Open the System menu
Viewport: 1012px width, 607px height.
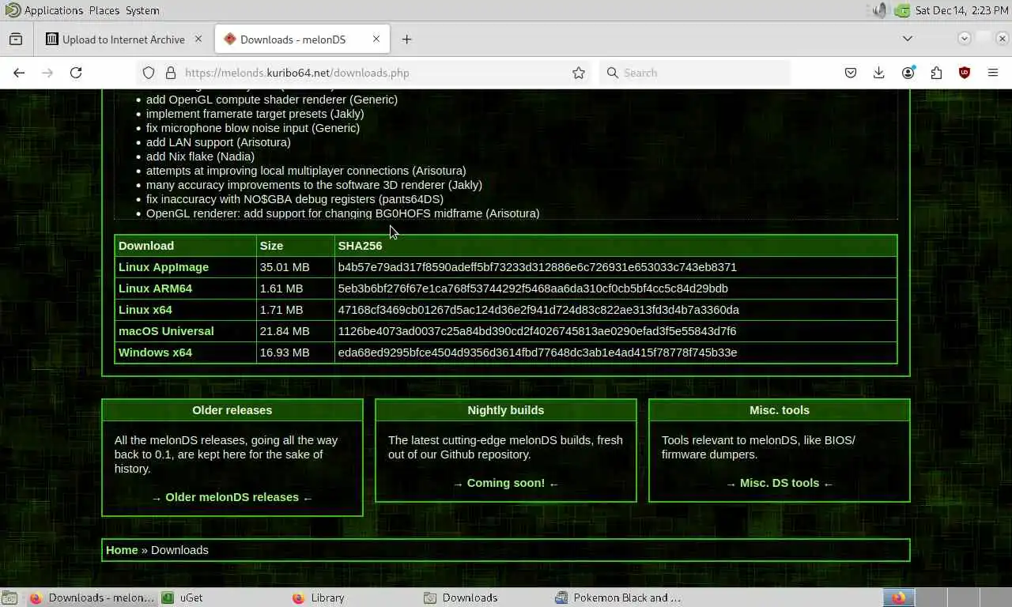tap(142, 10)
